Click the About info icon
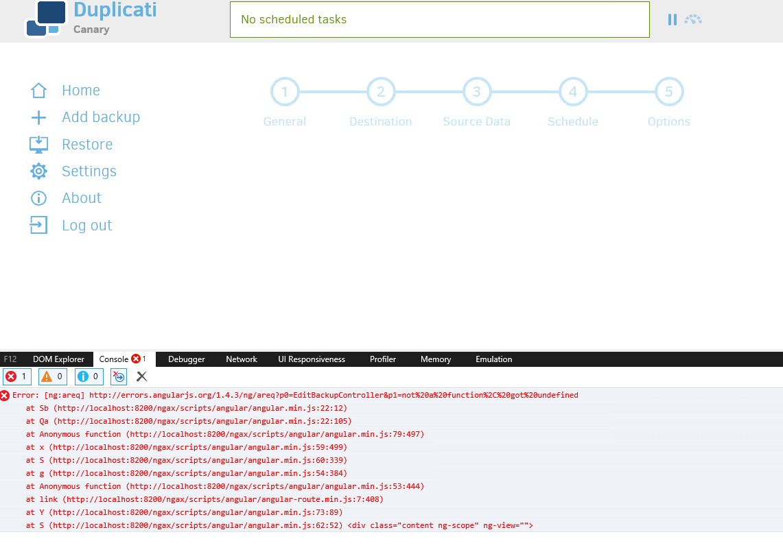This screenshot has width=783, height=552. click(38, 197)
